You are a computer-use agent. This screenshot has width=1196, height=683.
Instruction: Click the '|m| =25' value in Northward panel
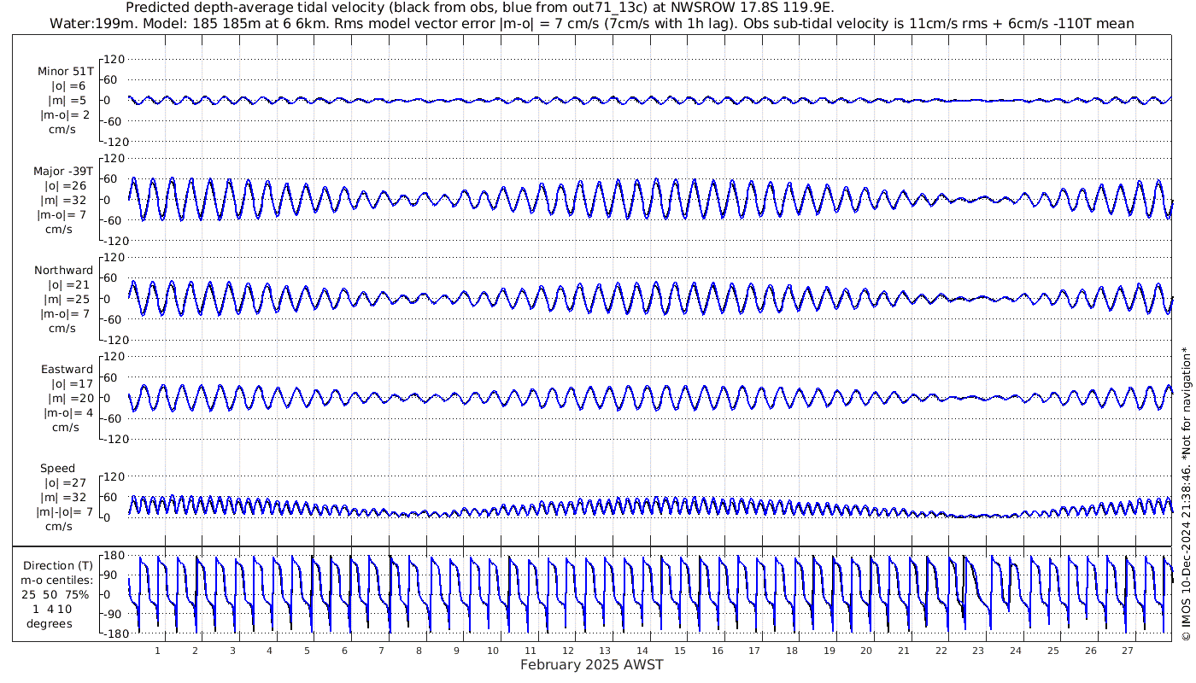pyautogui.click(x=68, y=300)
